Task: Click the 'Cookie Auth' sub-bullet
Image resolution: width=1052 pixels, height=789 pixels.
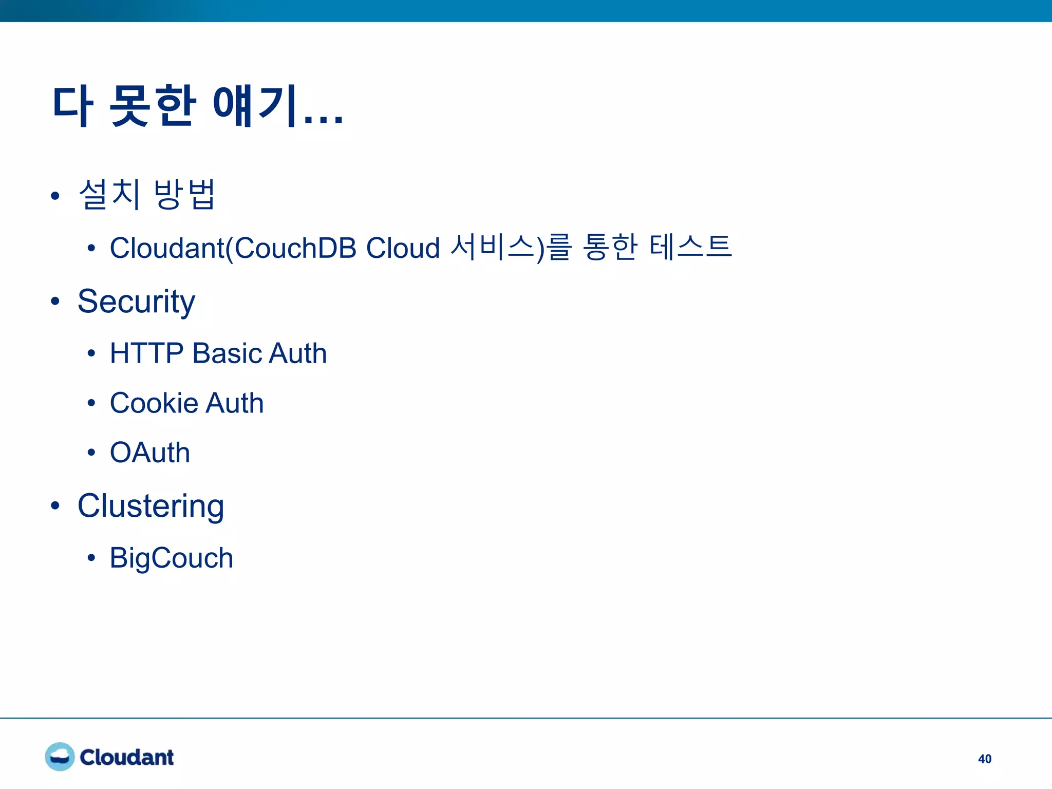Action: [187, 403]
